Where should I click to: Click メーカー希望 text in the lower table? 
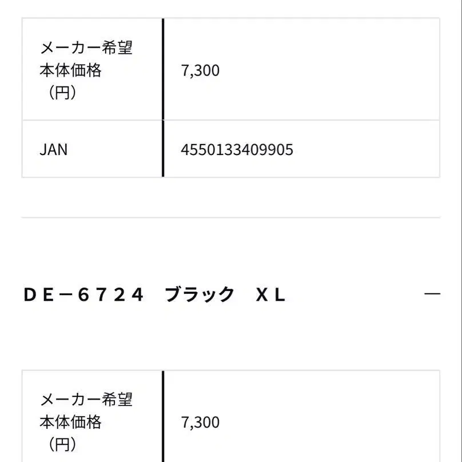86,399
